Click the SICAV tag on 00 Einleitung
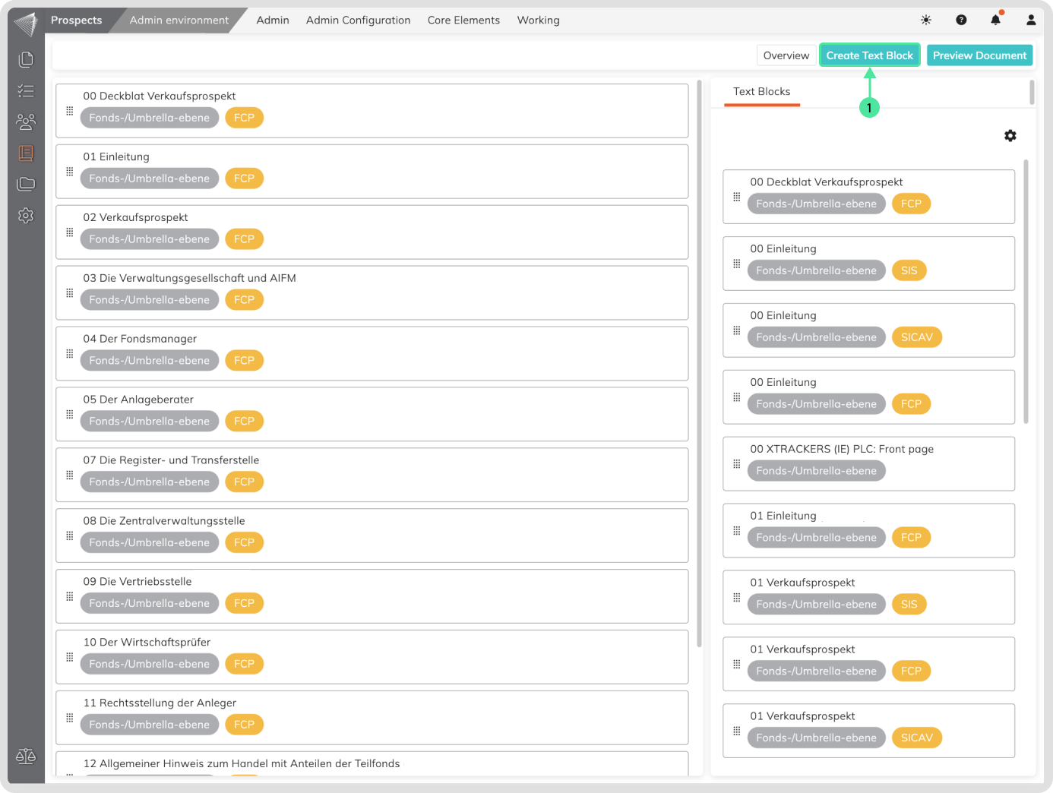Screen dimensions: 1053x793 [916, 337]
